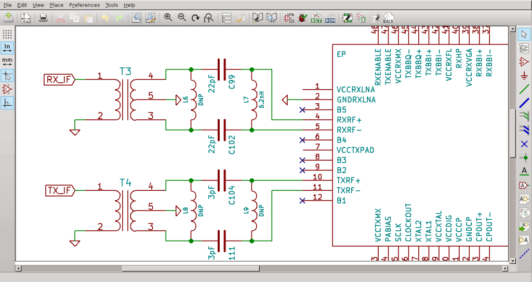
Task: Open Pcbnew layout editor
Action: click(375, 18)
